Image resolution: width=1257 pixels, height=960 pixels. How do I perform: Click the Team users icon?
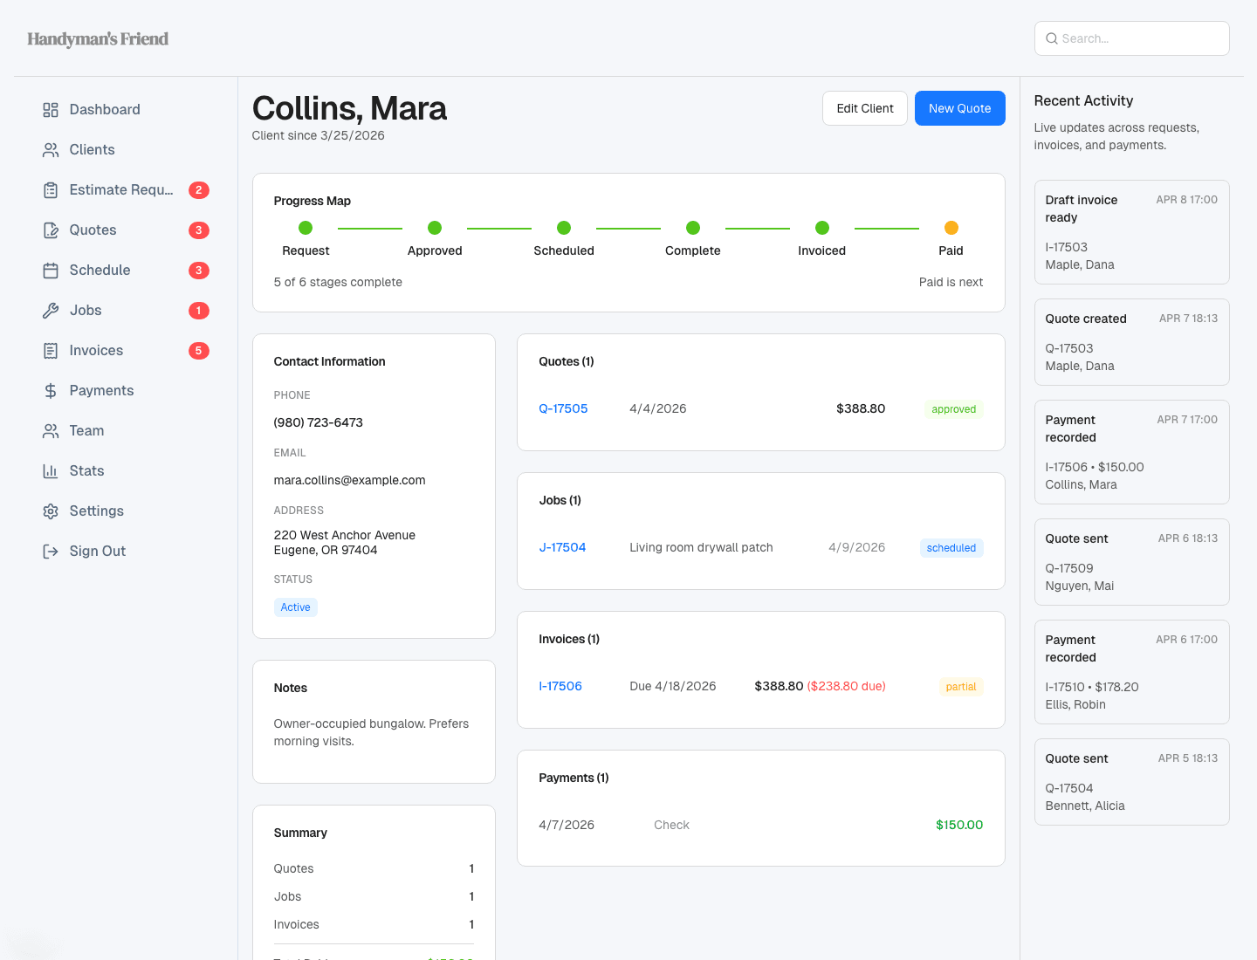51,431
